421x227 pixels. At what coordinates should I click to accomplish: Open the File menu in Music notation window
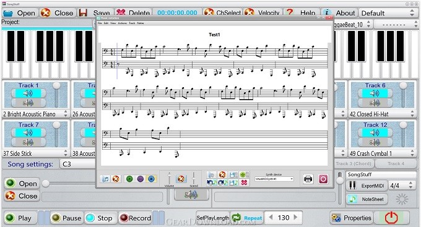(100, 24)
